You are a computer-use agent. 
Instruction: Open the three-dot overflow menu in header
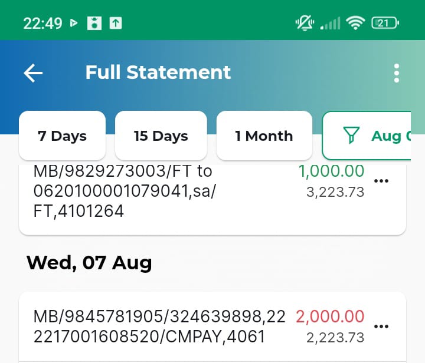(x=397, y=73)
